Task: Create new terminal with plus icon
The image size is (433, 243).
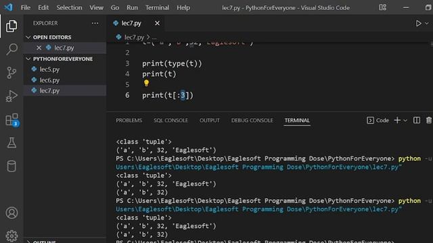Action: coord(397,120)
